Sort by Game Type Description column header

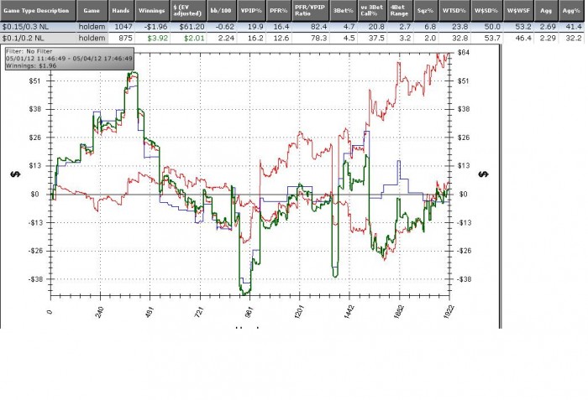(x=39, y=11)
